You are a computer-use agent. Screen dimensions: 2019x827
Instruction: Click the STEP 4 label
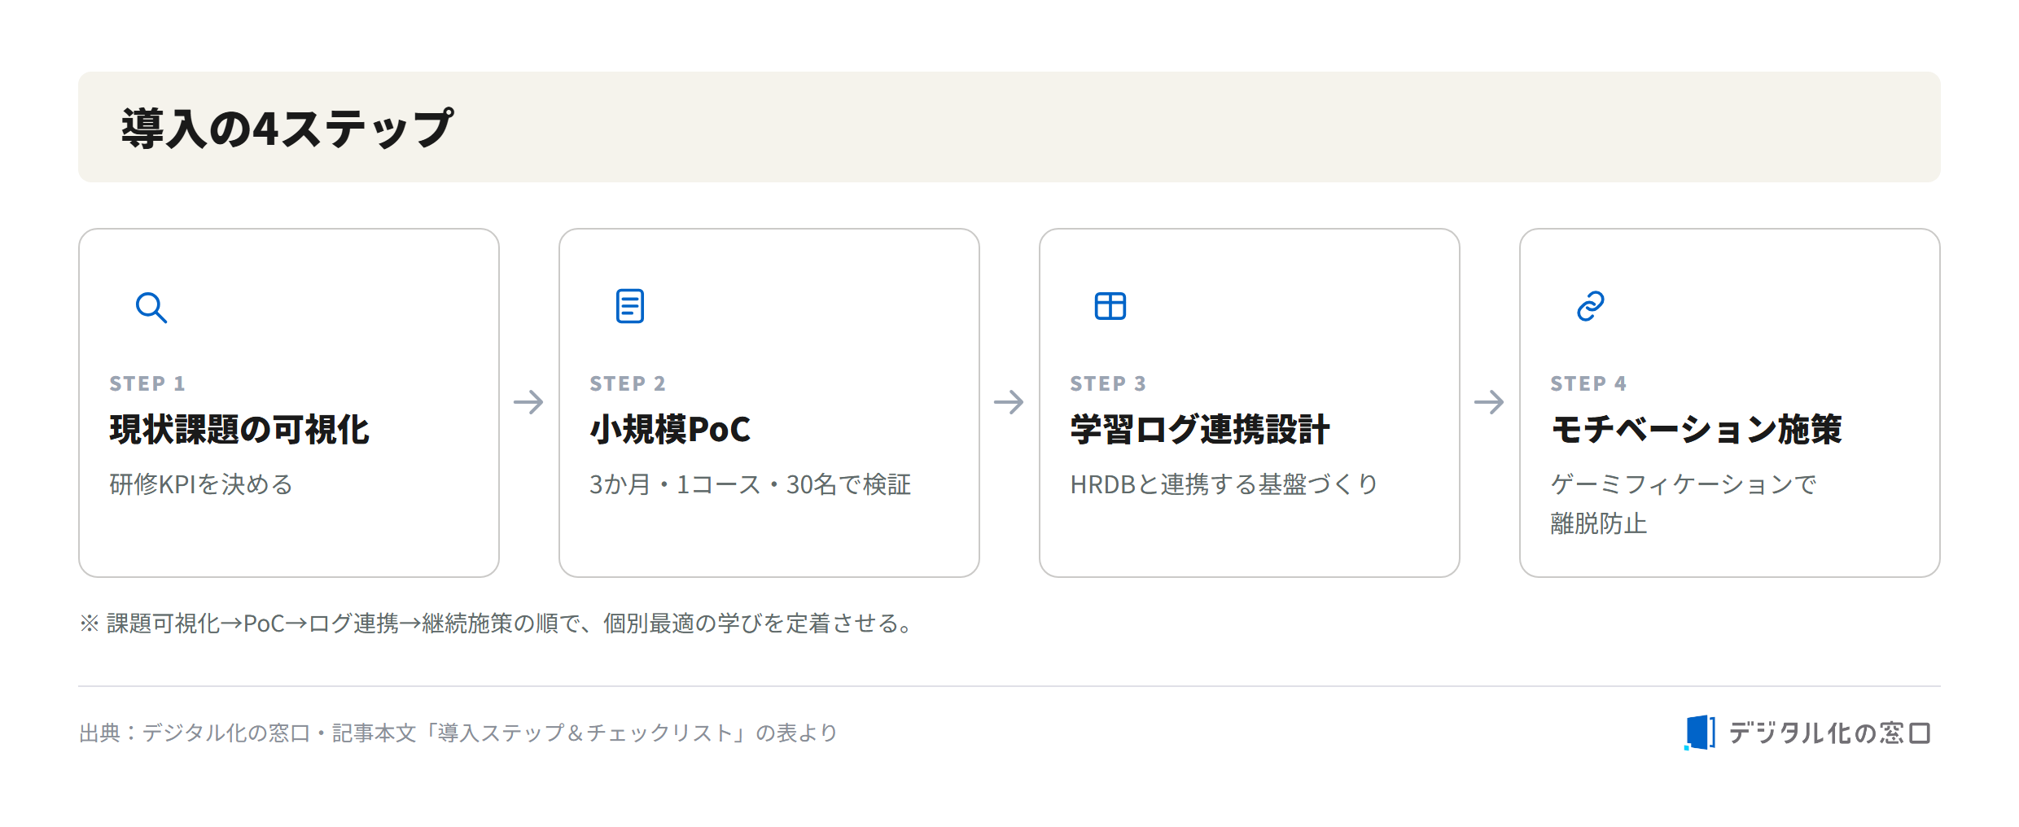pyautogui.click(x=1588, y=383)
